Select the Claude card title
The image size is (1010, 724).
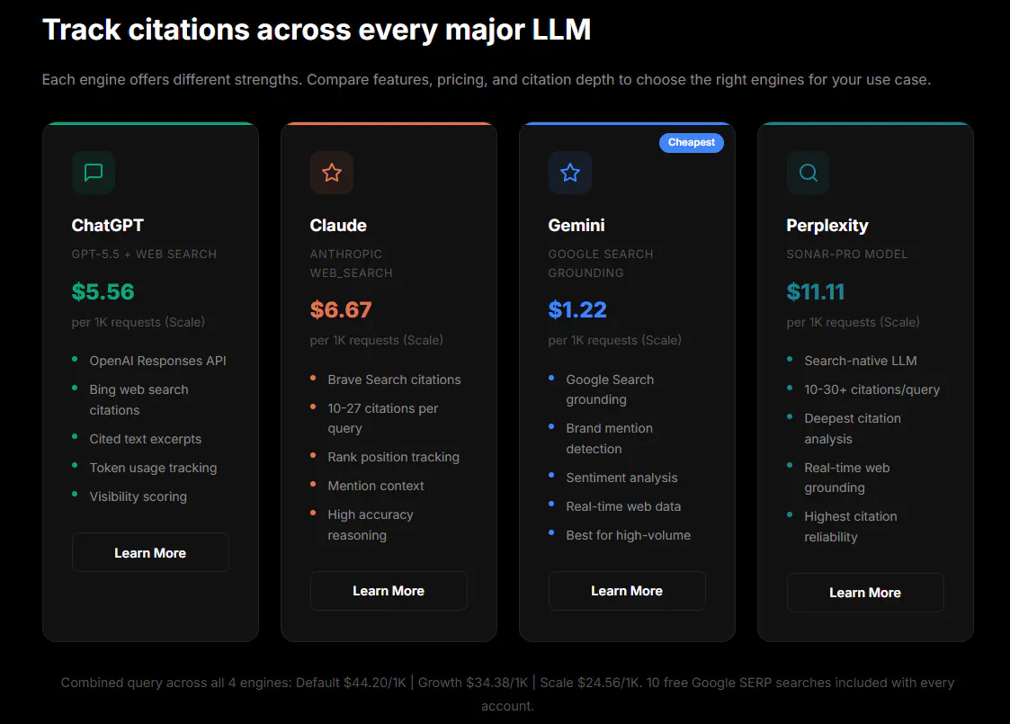(338, 226)
